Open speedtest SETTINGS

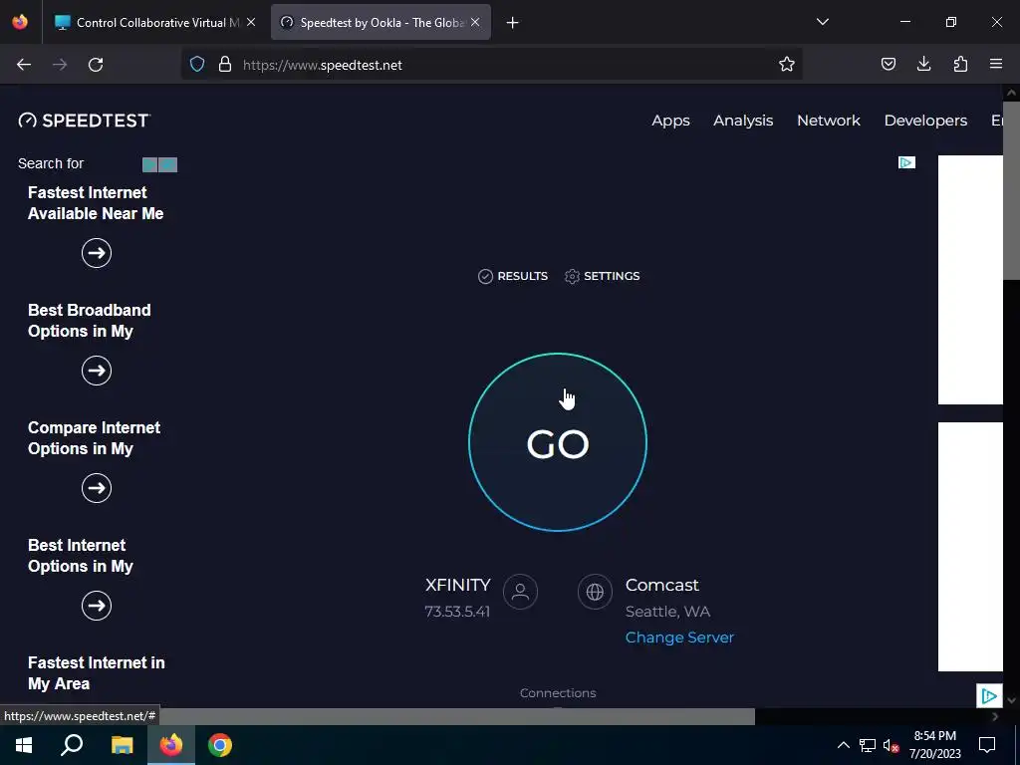pyautogui.click(x=603, y=276)
